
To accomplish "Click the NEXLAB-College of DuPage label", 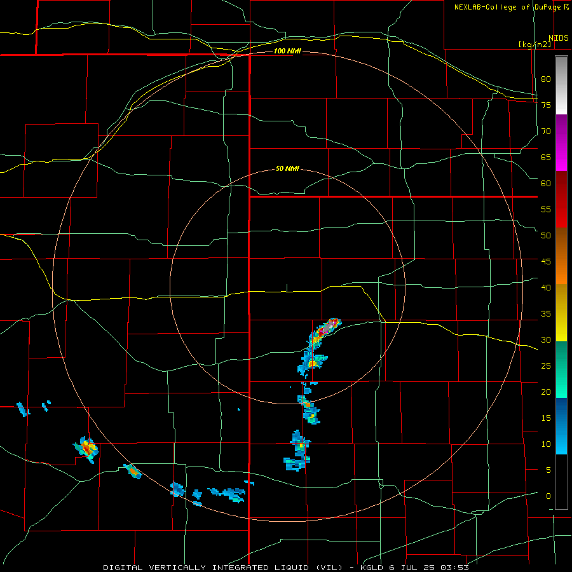I will pyautogui.click(x=507, y=7).
